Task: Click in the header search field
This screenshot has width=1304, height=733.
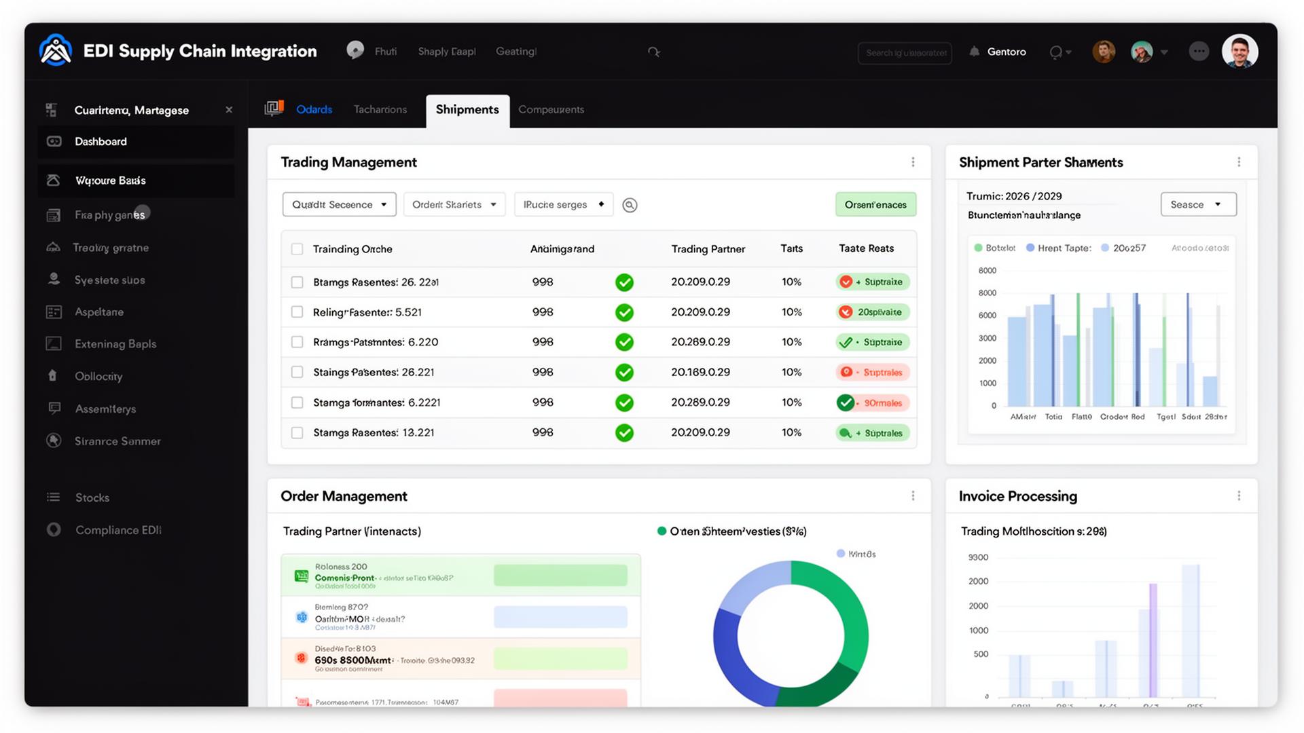Action: [905, 52]
